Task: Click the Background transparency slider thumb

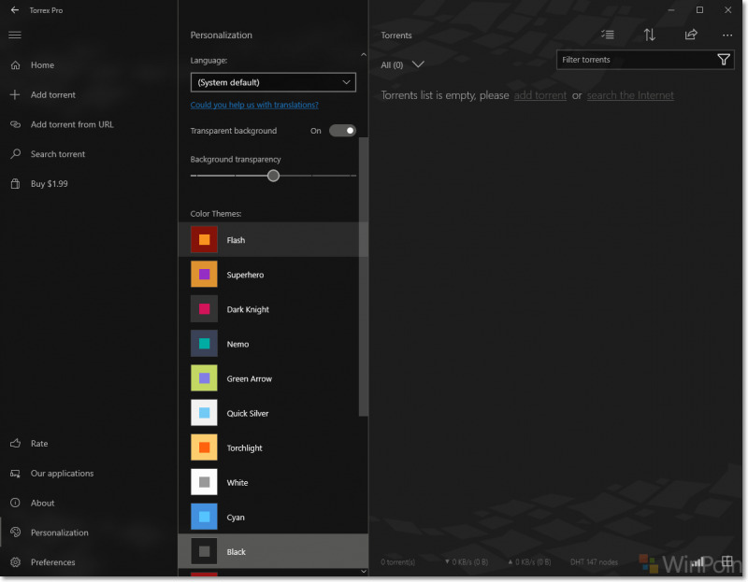Action: coord(273,176)
